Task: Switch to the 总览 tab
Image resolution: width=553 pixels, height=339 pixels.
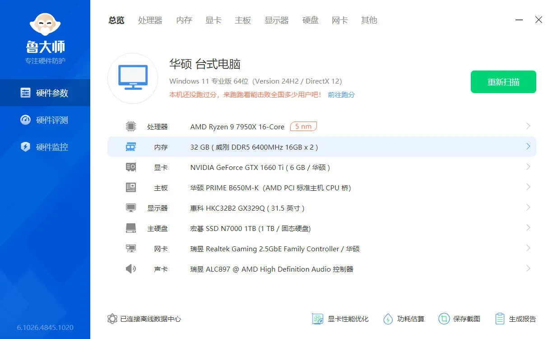Action: pos(116,20)
